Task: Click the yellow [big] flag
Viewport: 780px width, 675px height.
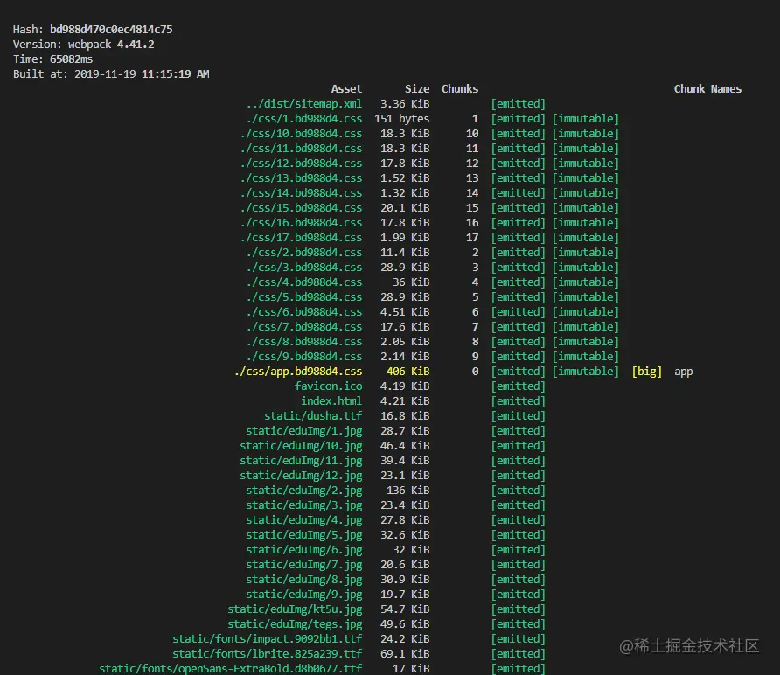Action: (x=647, y=372)
